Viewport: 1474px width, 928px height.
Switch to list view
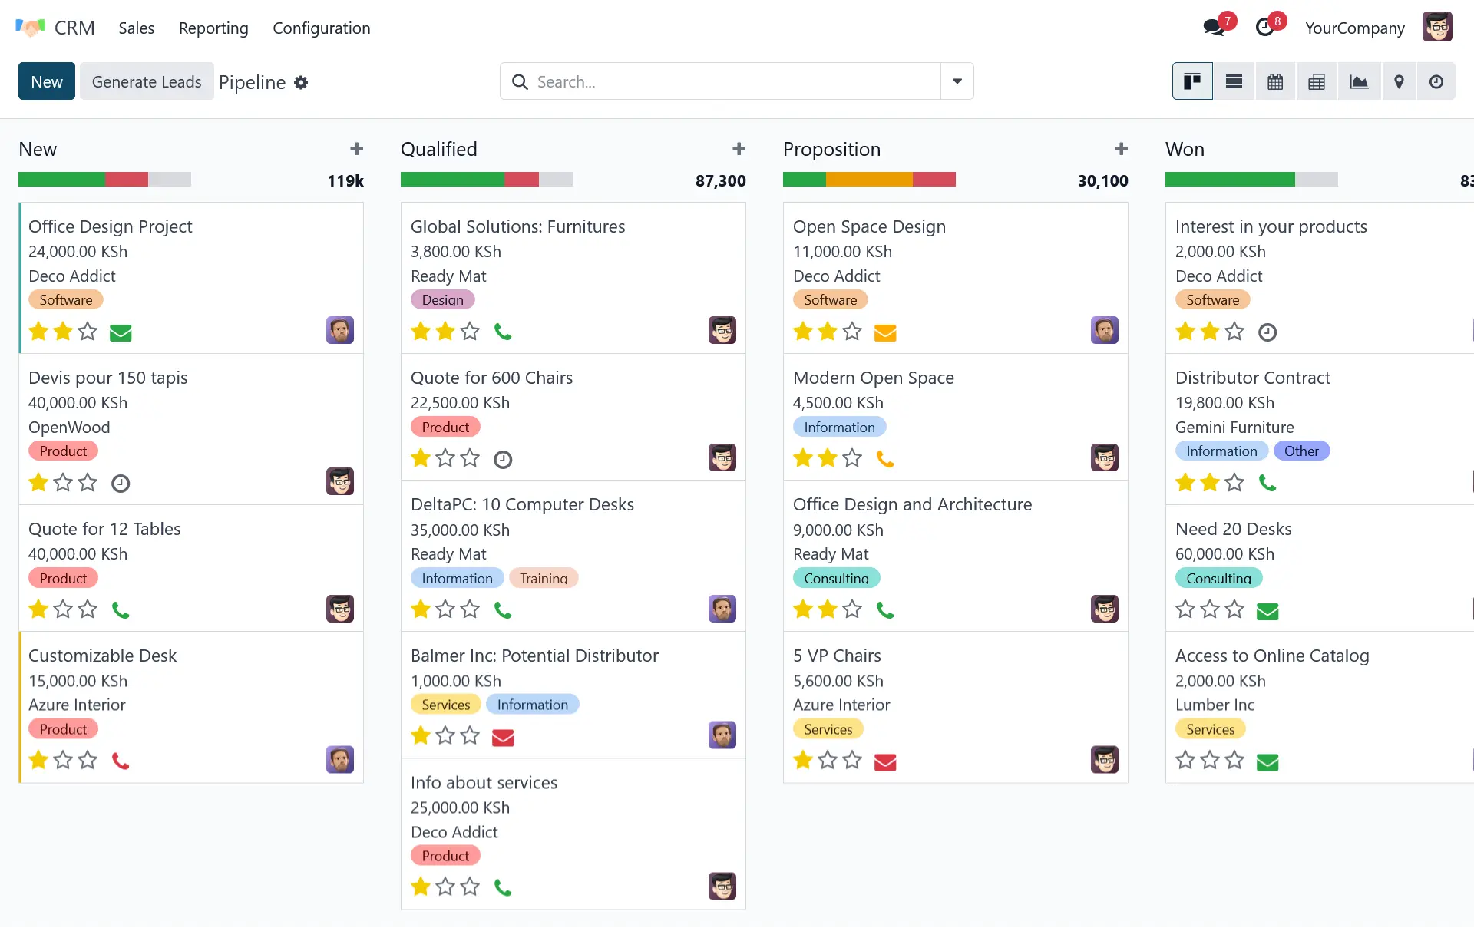pos(1234,81)
